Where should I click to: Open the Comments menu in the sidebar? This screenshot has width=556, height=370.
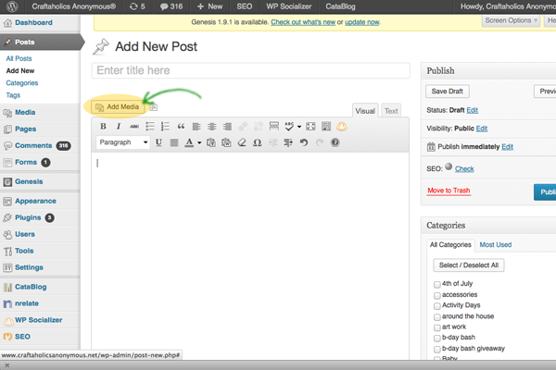point(33,145)
